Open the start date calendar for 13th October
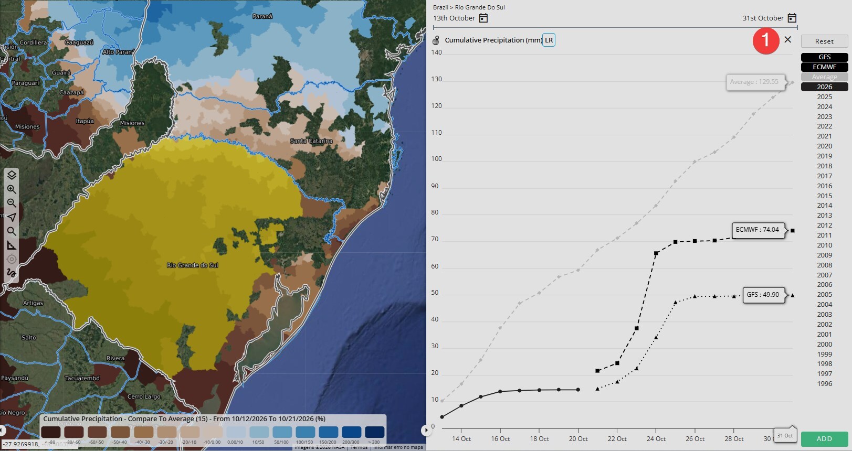This screenshot has height=451, width=852. (x=483, y=18)
